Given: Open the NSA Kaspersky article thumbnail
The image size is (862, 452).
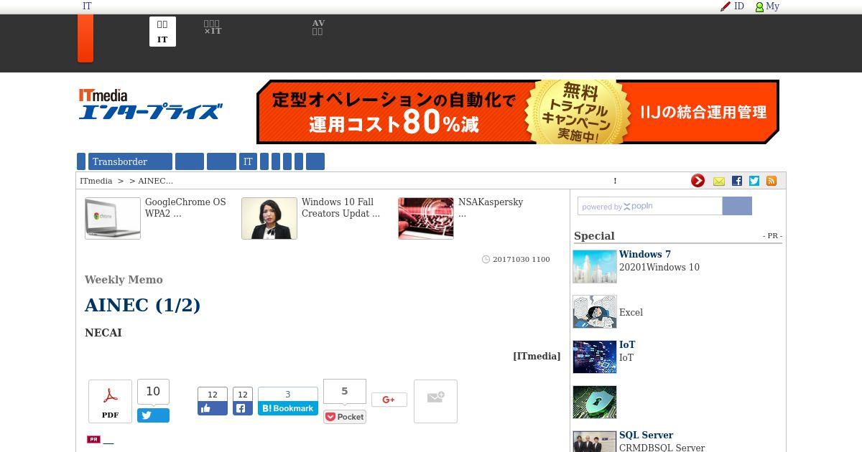Looking at the screenshot, I should point(426,218).
